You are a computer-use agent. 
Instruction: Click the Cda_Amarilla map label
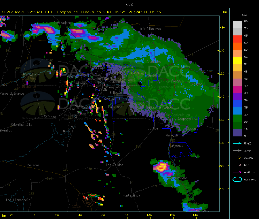click(x=22, y=125)
